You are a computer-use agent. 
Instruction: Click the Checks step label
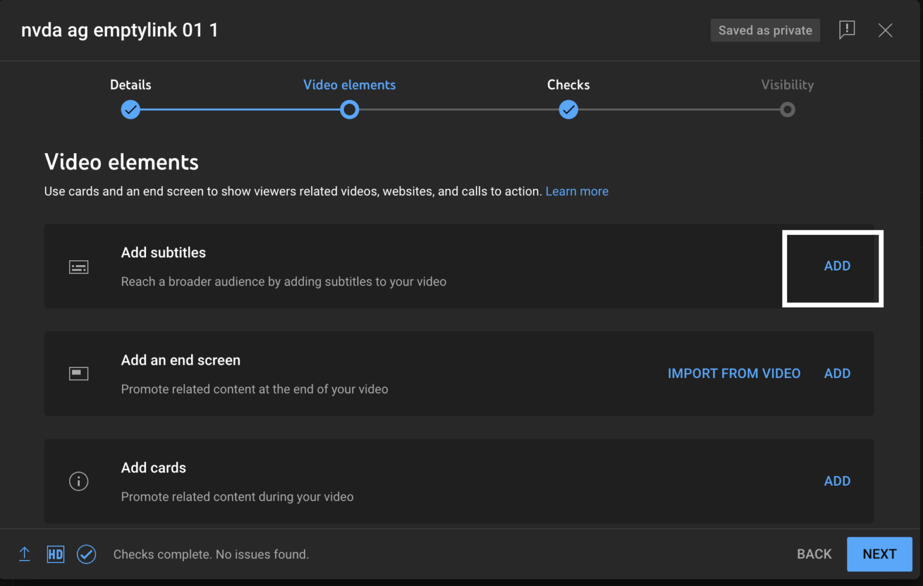(x=568, y=85)
